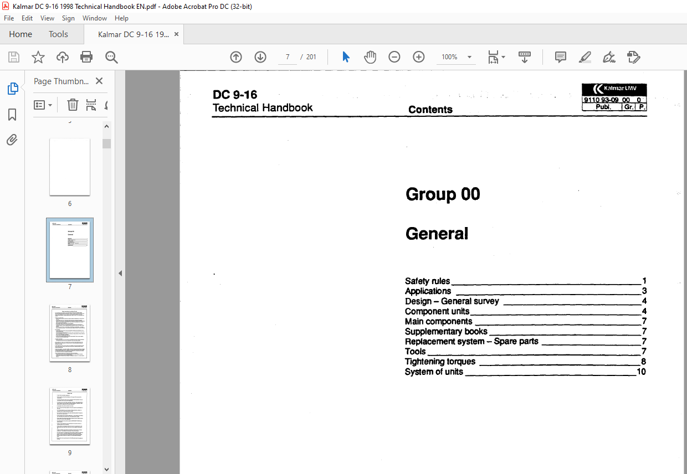Click the 'System of units' contents entry
The image size is (687, 474).
point(434,372)
